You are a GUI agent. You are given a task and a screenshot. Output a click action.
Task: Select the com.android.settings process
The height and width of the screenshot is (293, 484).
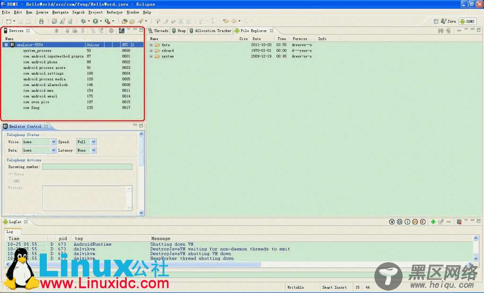pos(73,73)
